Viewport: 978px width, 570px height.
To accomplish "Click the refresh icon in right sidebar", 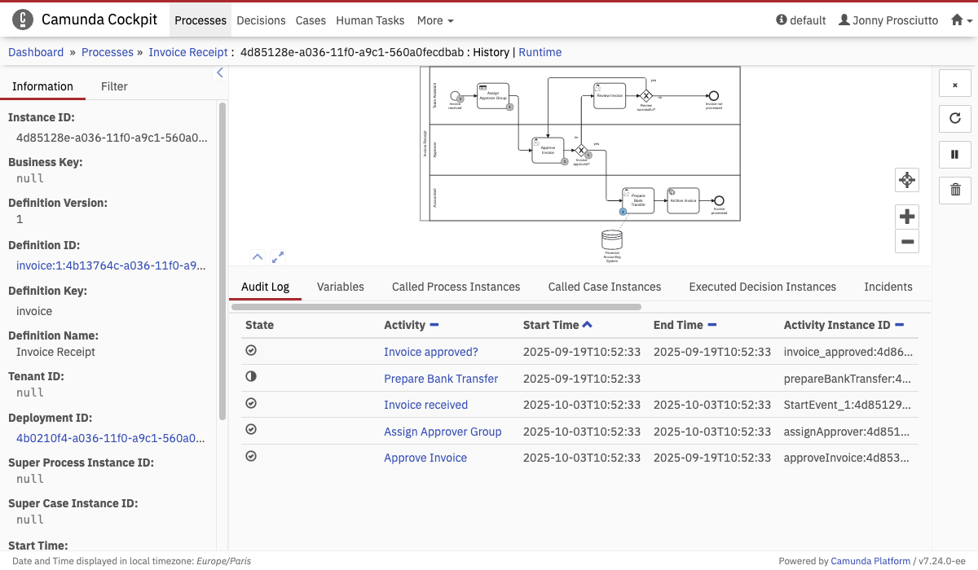I will [x=955, y=118].
